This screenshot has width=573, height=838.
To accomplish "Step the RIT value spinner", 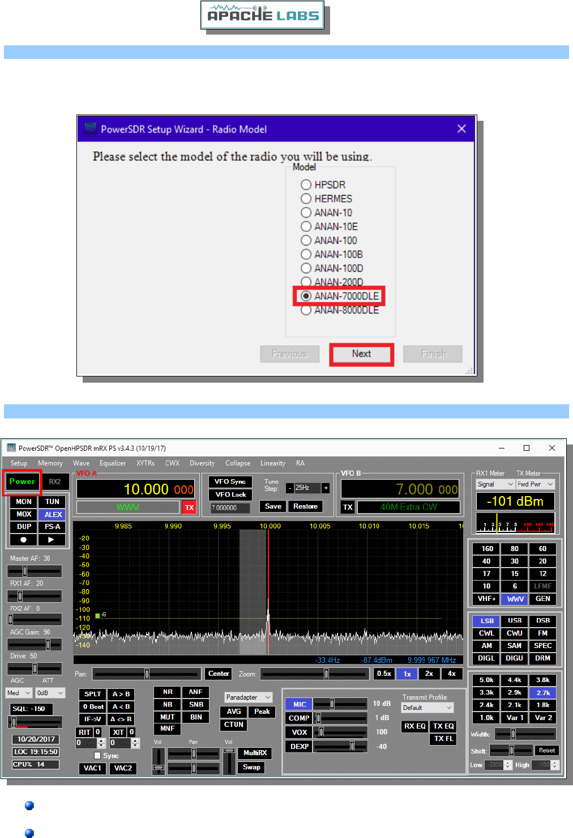I will click(x=101, y=743).
